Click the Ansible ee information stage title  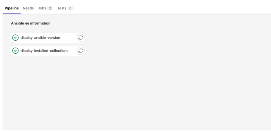click(31, 23)
